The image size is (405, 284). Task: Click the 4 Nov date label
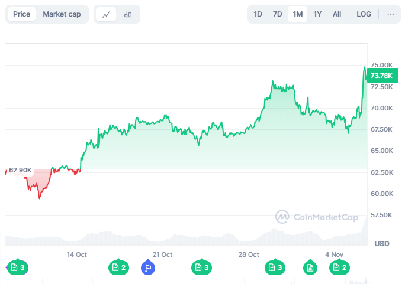[334, 254]
